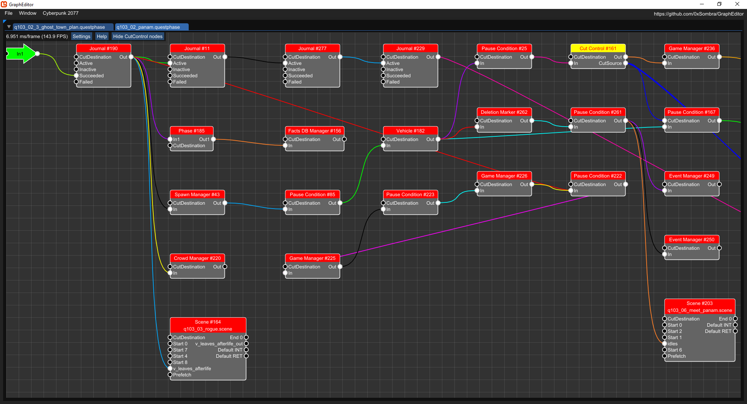Image resolution: width=747 pixels, height=404 pixels.
Task: Click the green In1 input arrow node
Action: [x=21, y=54]
